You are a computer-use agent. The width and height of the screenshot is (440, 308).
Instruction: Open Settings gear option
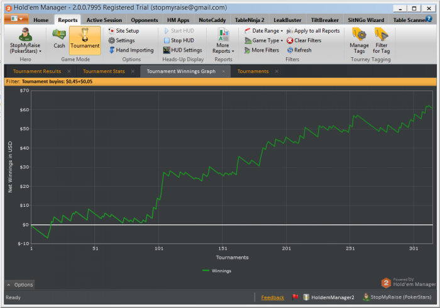coord(121,40)
